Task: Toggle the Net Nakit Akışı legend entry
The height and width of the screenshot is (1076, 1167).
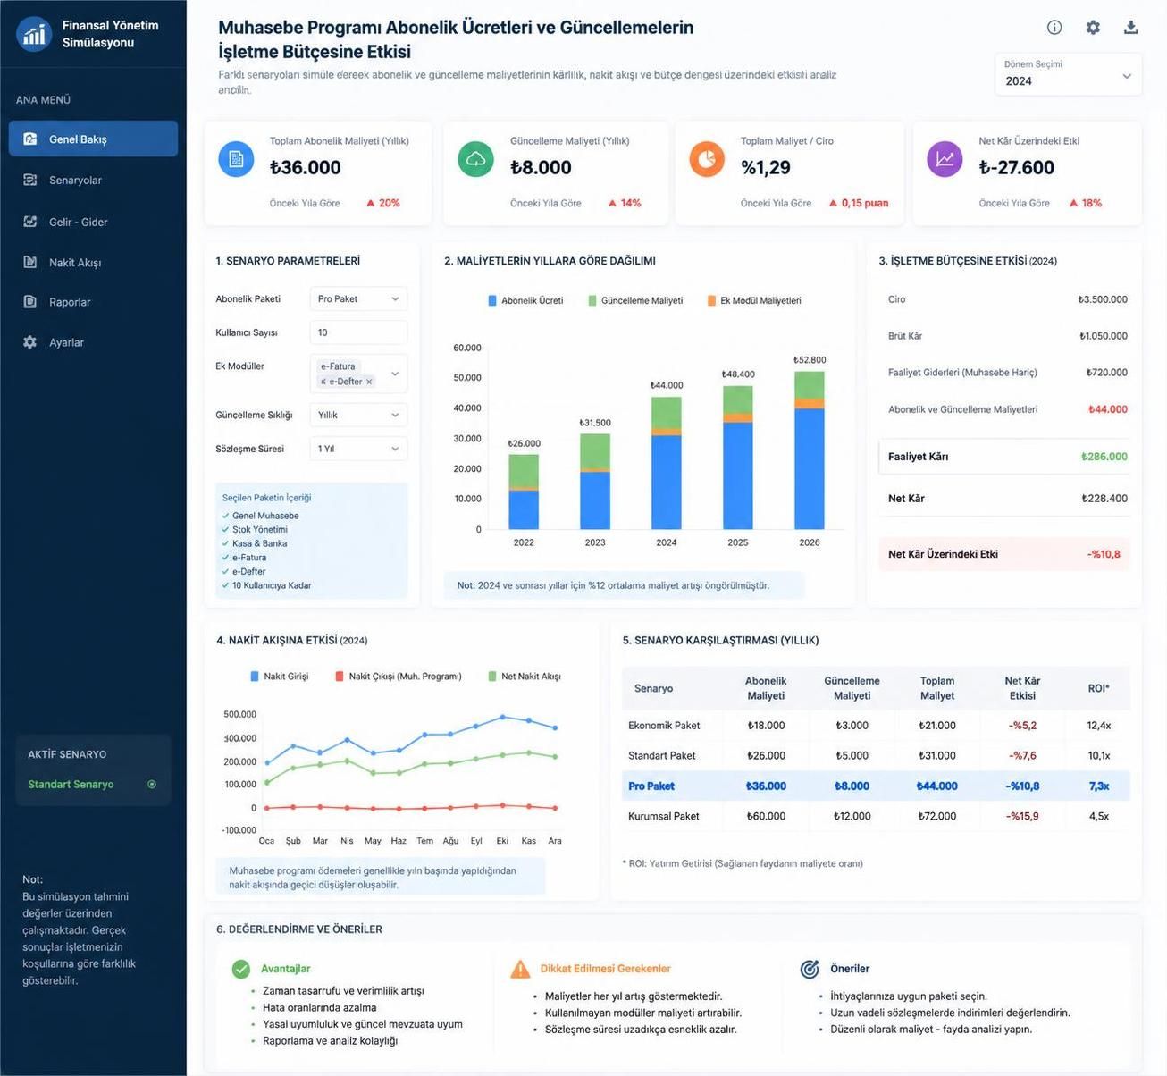Action: click(x=525, y=677)
